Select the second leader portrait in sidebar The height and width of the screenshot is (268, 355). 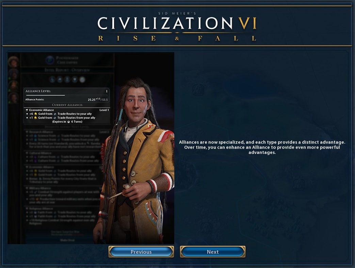point(13,74)
